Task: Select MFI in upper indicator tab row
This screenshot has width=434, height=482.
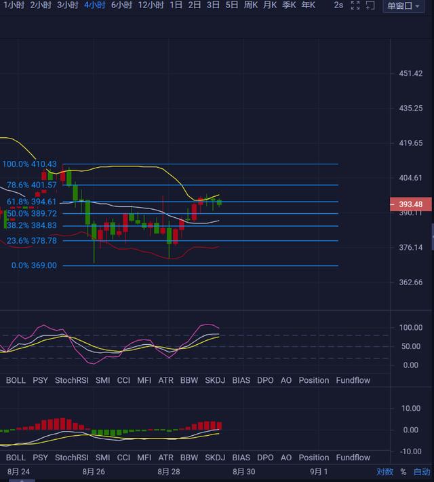Action: click(144, 380)
